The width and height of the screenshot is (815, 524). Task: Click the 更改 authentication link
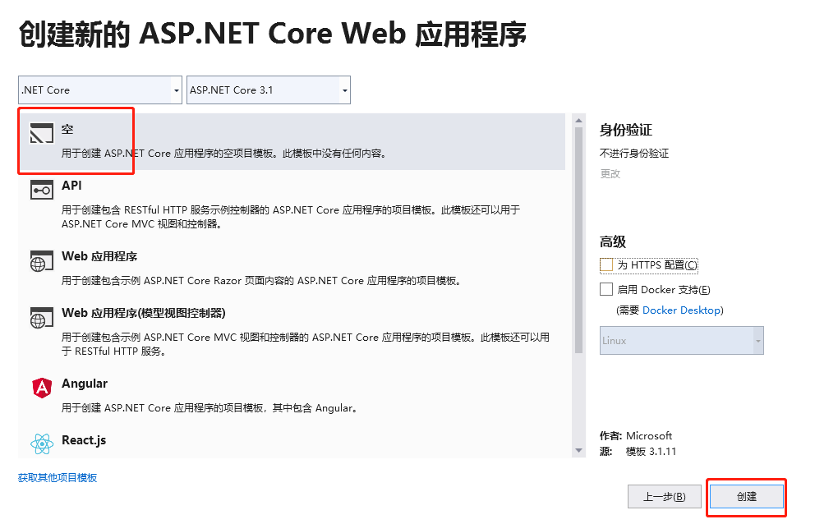[x=610, y=173]
